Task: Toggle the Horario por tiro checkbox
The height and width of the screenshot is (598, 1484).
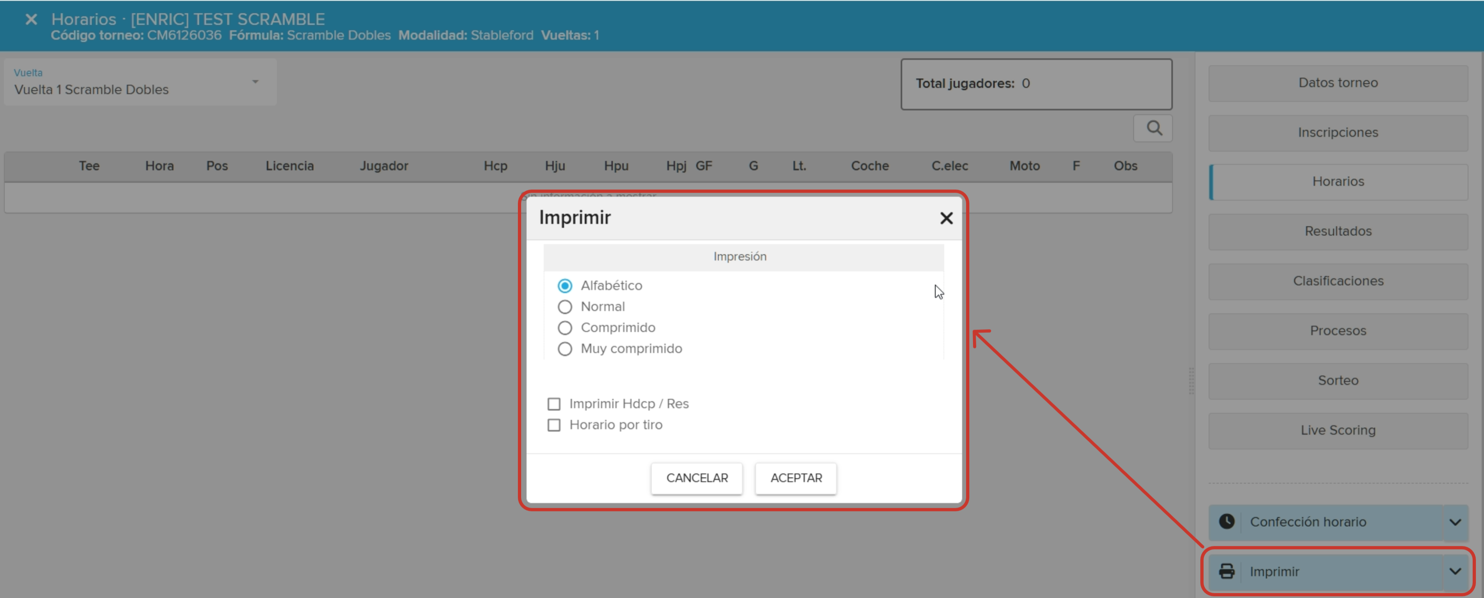Action: coord(554,425)
